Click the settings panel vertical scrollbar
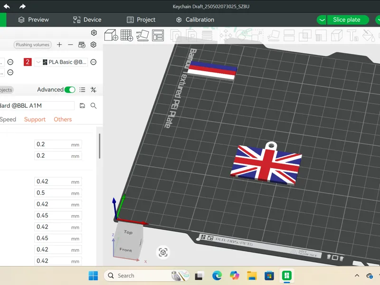This screenshot has width=380, height=285. pos(99,146)
